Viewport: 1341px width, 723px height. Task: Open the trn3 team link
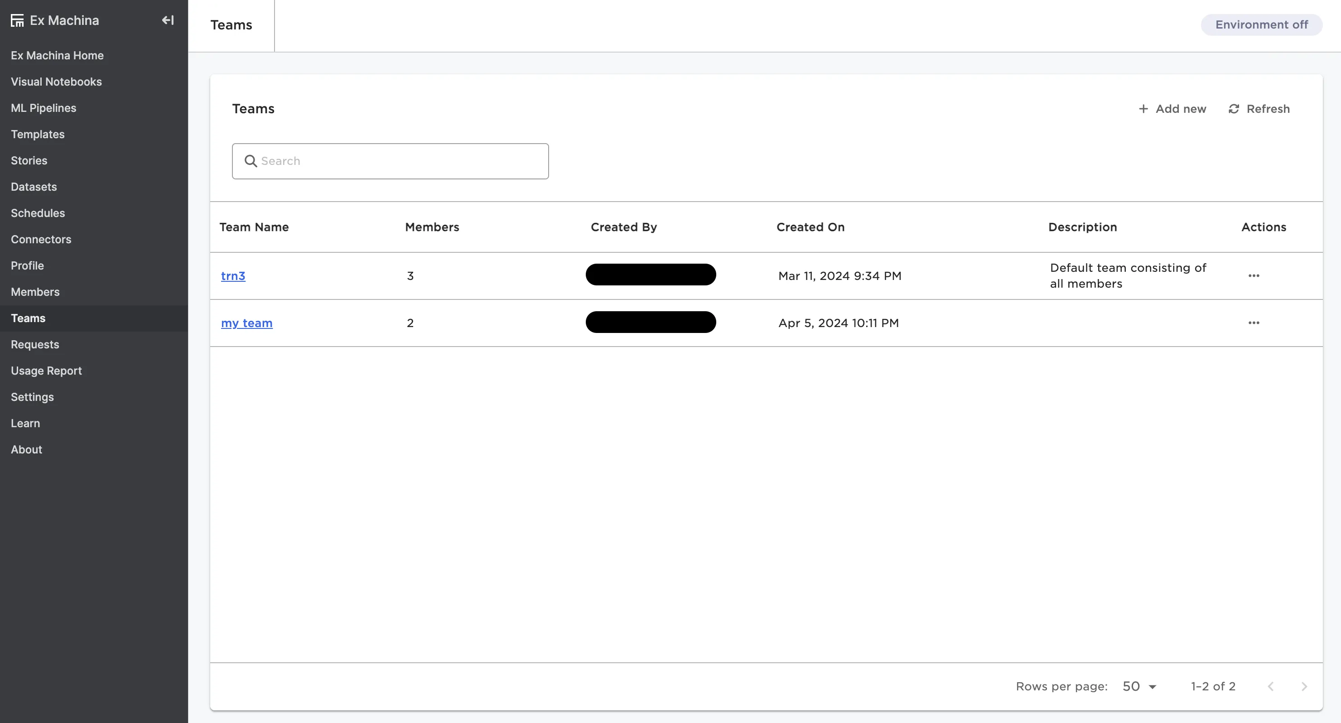(233, 276)
